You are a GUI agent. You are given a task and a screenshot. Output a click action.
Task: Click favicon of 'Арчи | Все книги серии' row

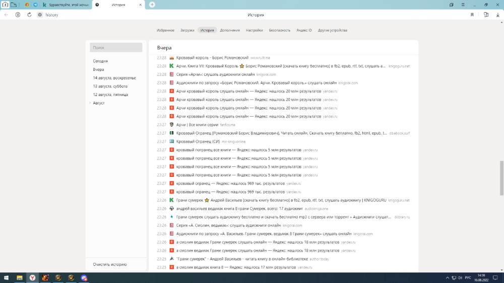[x=171, y=125]
